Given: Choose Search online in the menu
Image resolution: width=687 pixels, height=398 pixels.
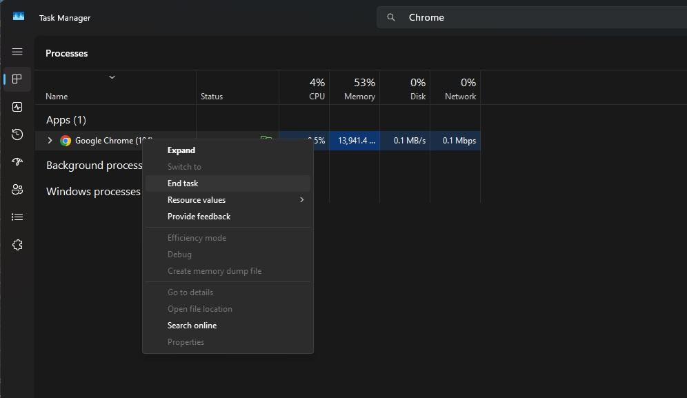Looking at the screenshot, I should 192,325.
